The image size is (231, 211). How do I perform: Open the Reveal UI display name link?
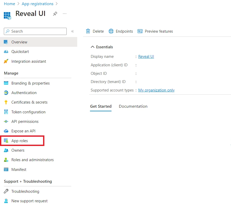tap(146, 57)
